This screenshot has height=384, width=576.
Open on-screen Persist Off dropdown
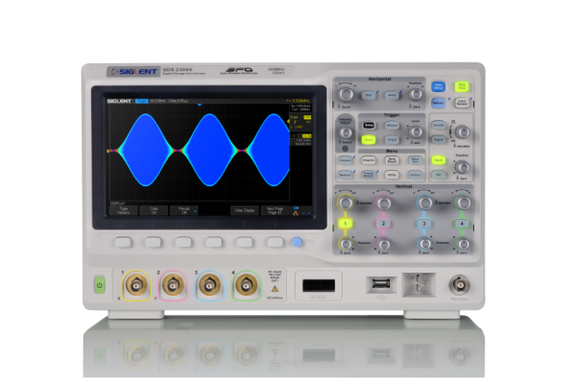point(184,210)
